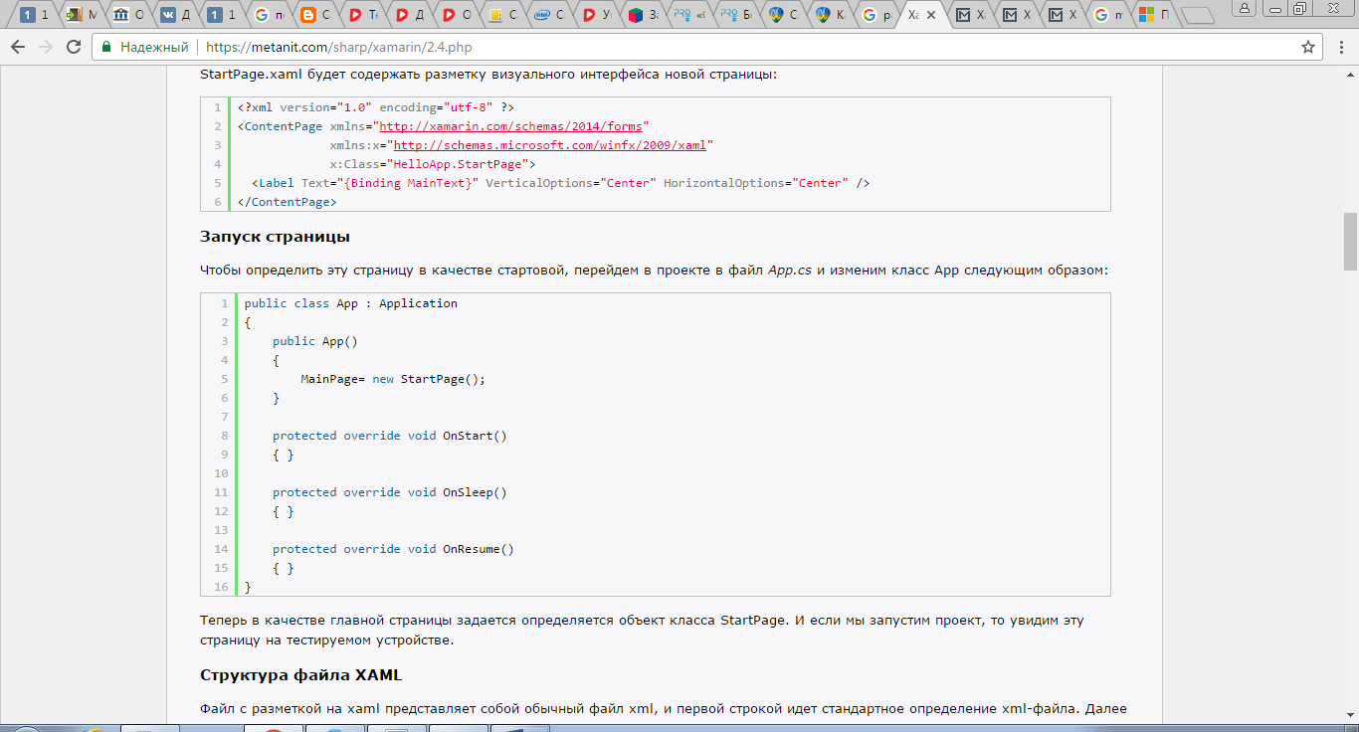1359x732 pixels.
Task: Click the browser back arrow button
Action: point(17,47)
